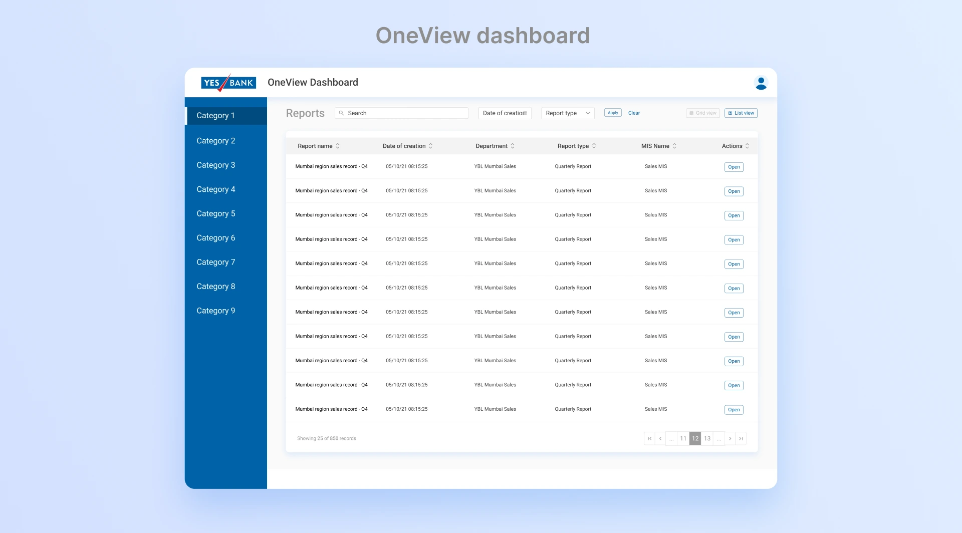
Task: Open the first report row
Action: tap(734, 167)
